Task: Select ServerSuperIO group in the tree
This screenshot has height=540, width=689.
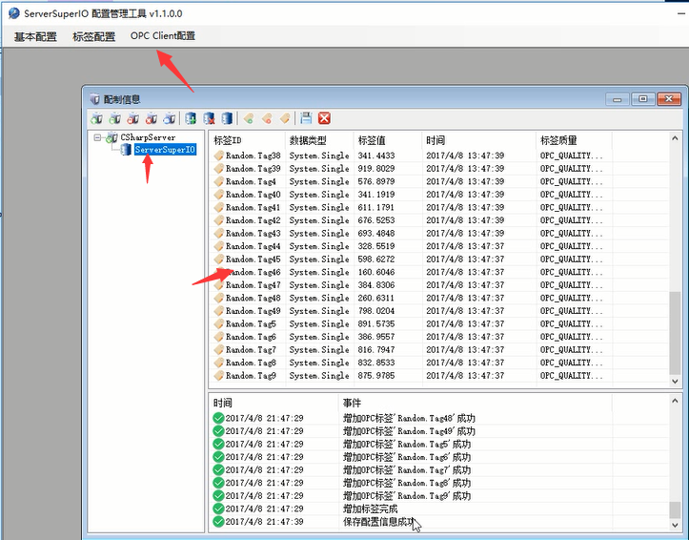Action: (x=165, y=150)
